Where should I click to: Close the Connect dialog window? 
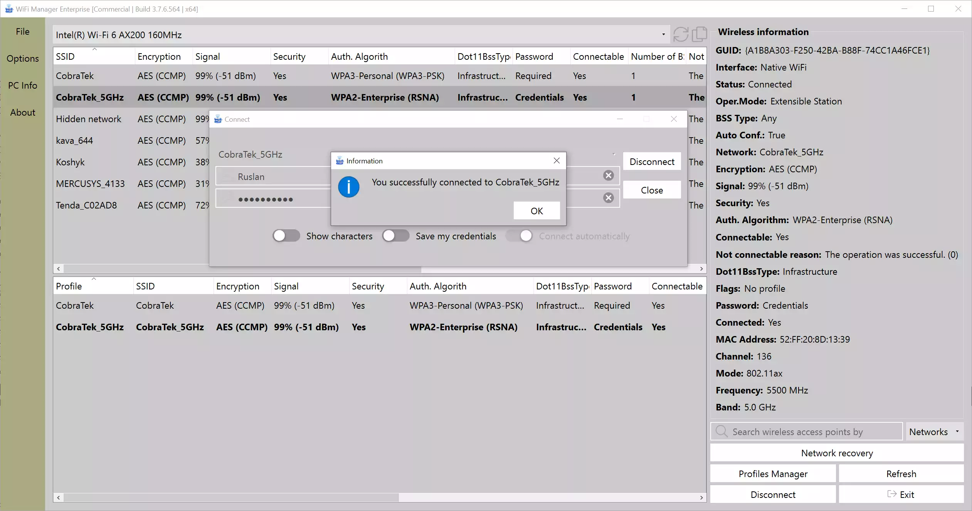coord(674,119)
